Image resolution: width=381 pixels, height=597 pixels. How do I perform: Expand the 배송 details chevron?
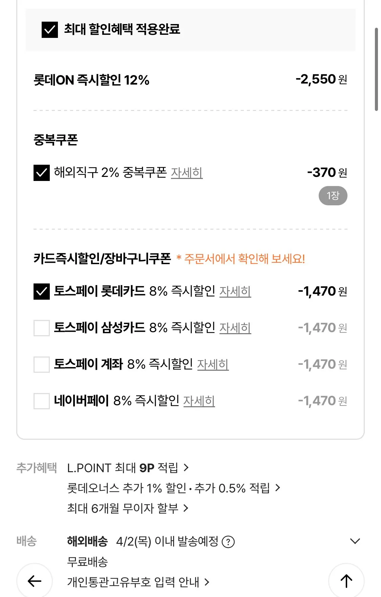[355, 541]
